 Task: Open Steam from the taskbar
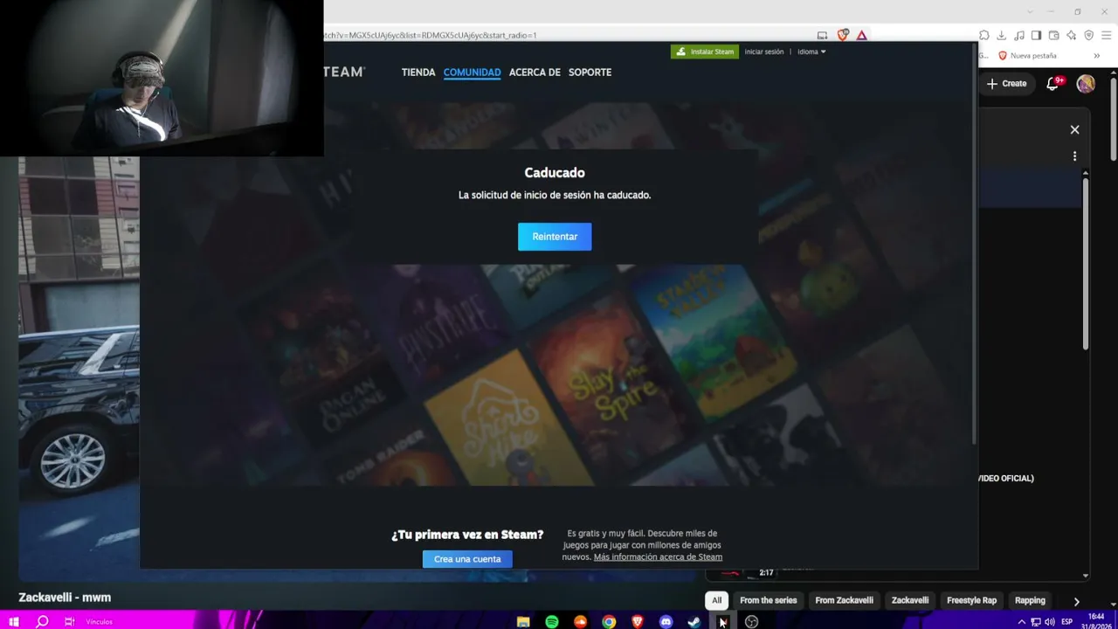[x=694, y=621]
